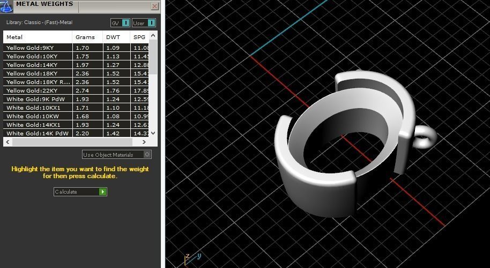Toggle the GV library switch

[x=120, y=23]
